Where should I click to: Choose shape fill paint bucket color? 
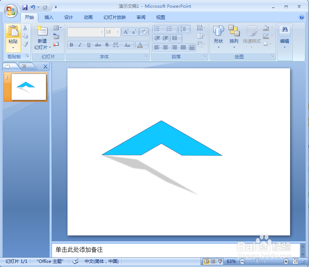[266, 28]
